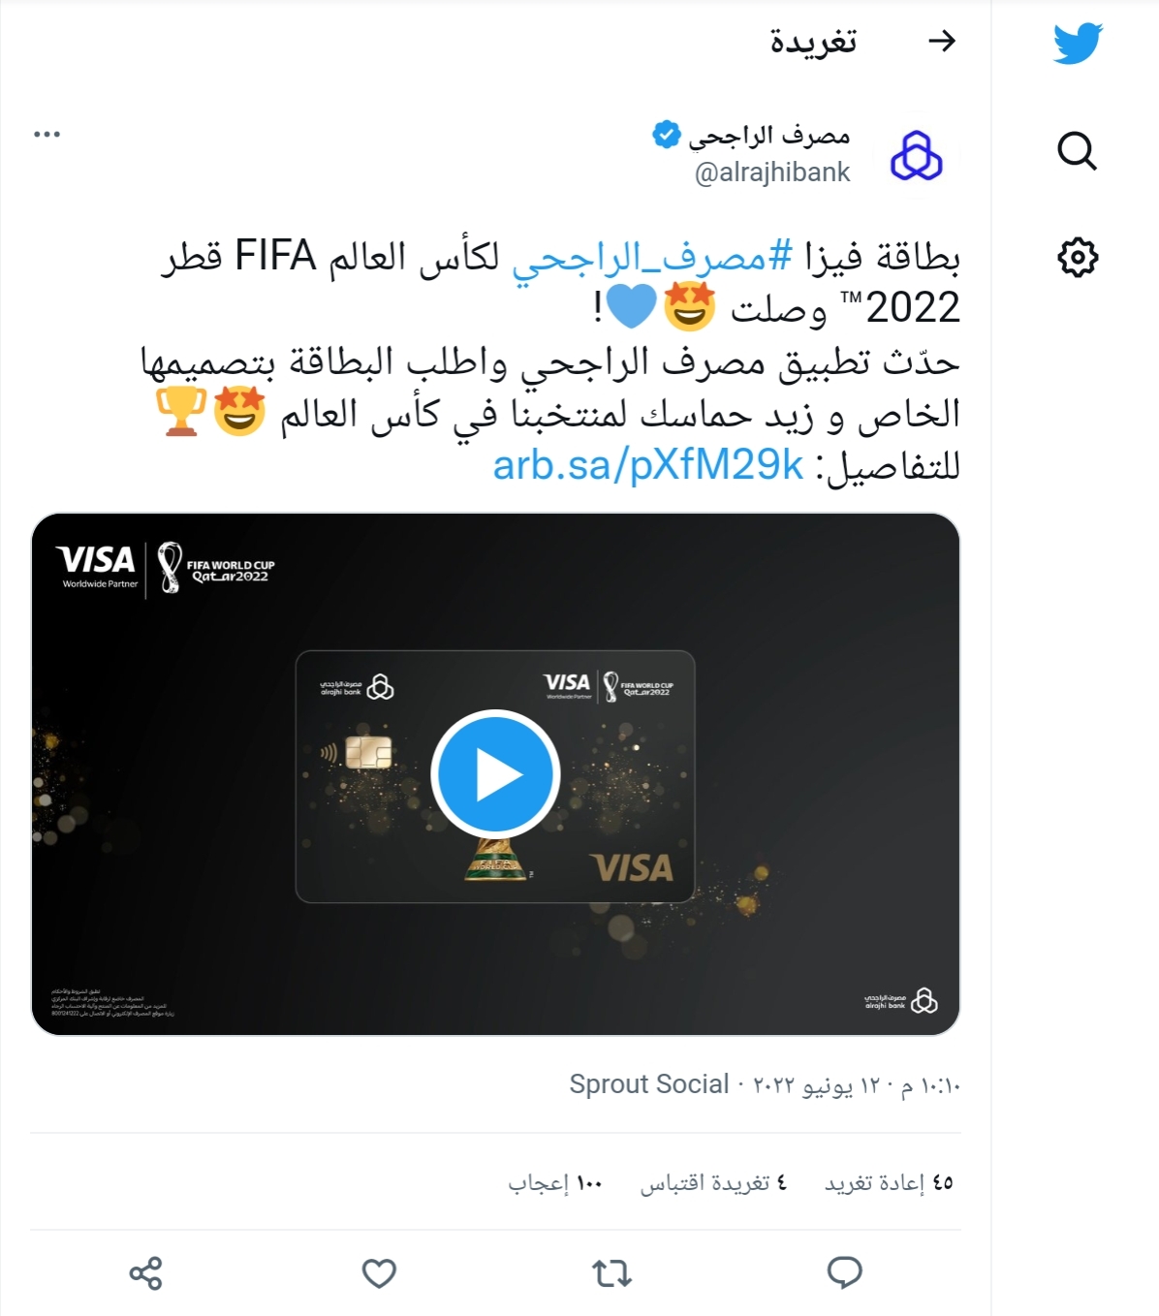Share the tweet using the share icon
The width and height of the screenshot is (1159, 1316).
pyautogui.click(x=146, y=1272)
